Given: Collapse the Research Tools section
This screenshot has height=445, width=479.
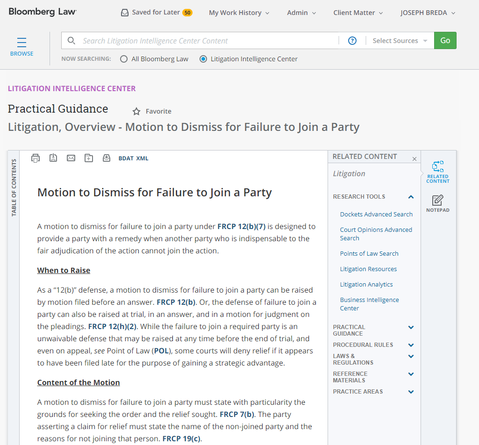Looking at the screenshot, I should point(411,197).
